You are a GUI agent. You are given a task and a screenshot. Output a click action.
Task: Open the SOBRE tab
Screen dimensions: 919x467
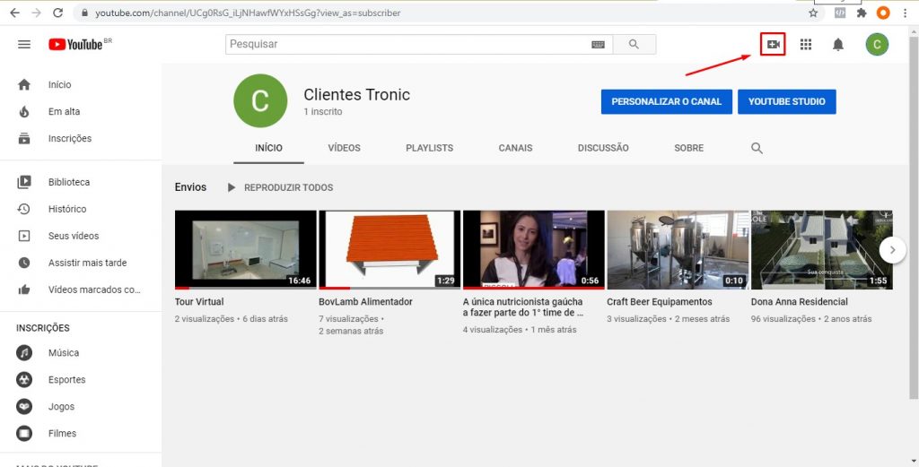[688, 148]
